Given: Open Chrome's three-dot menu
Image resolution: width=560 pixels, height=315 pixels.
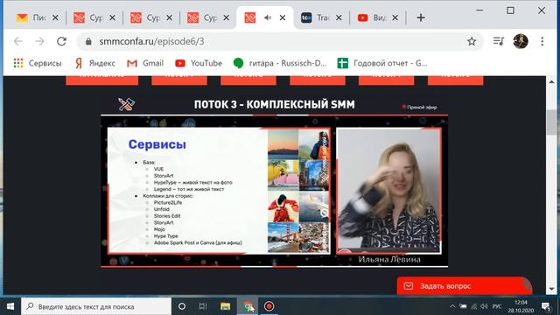Looking at the screenshot, I should (x=542, y=41).
